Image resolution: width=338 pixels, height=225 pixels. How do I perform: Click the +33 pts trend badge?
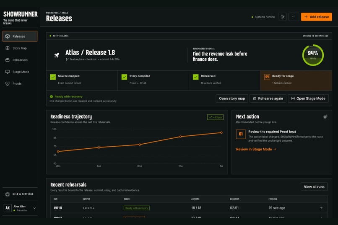pos(216,117)
